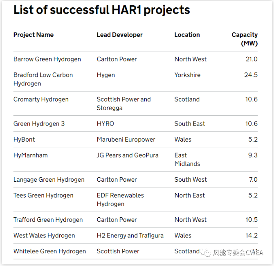Click 'Scottish Power and Storegga' developer cell

click(124, 104)
